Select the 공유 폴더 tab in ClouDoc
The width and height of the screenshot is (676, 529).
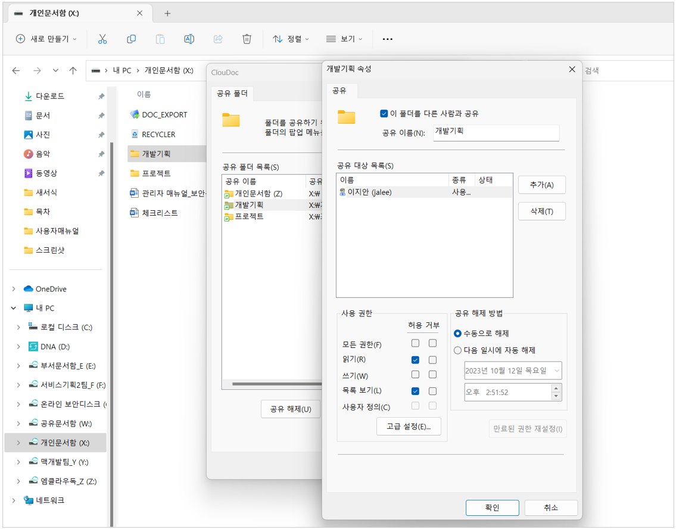(232, 94)
